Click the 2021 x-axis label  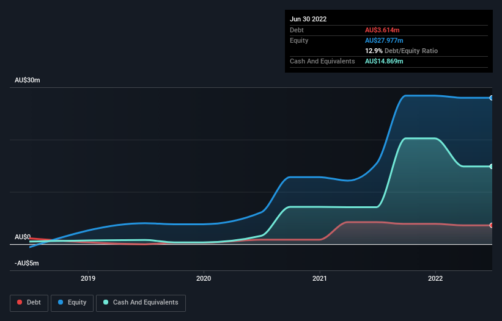(320, 278)
